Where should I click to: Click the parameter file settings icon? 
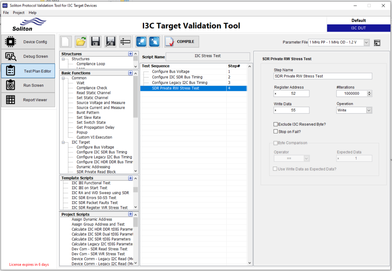coord(377,43)
